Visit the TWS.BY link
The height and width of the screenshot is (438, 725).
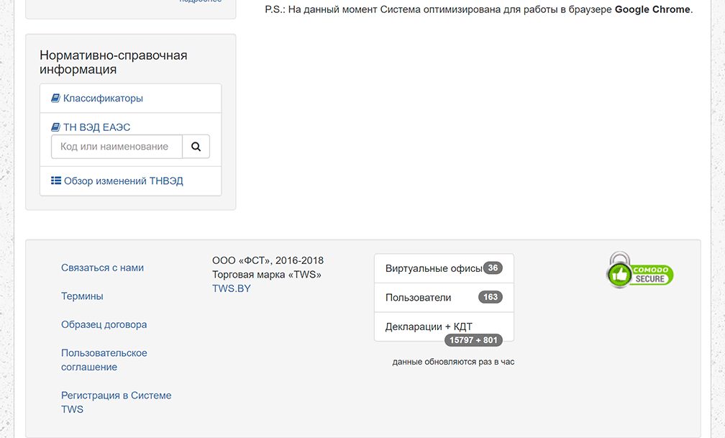[x=231, y=288]
